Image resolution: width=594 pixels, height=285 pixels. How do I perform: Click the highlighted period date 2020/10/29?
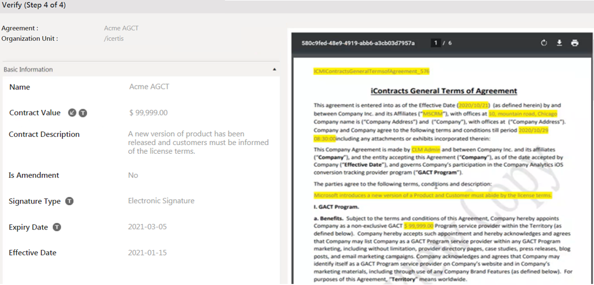534,130
